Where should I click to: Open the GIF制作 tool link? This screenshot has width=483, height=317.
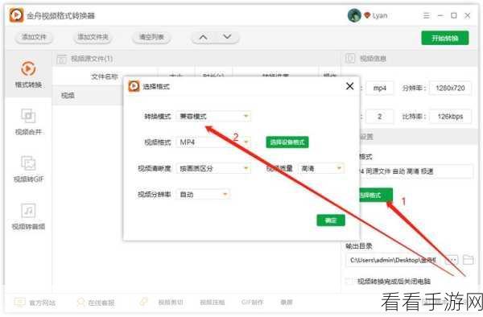coord(252,303)
